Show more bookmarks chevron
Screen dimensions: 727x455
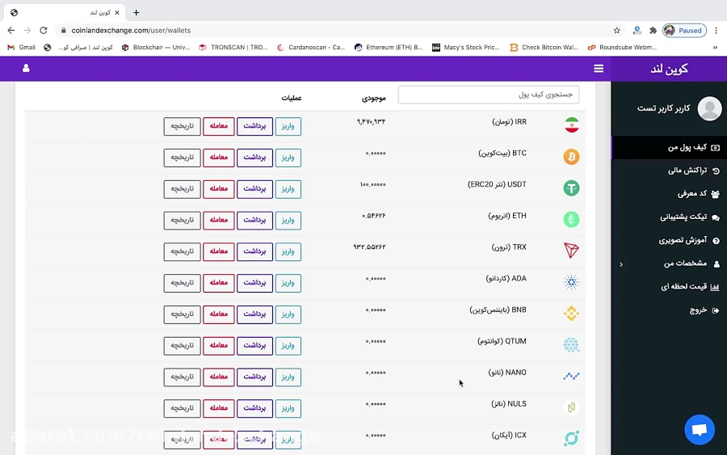click(x=715, y=48)
